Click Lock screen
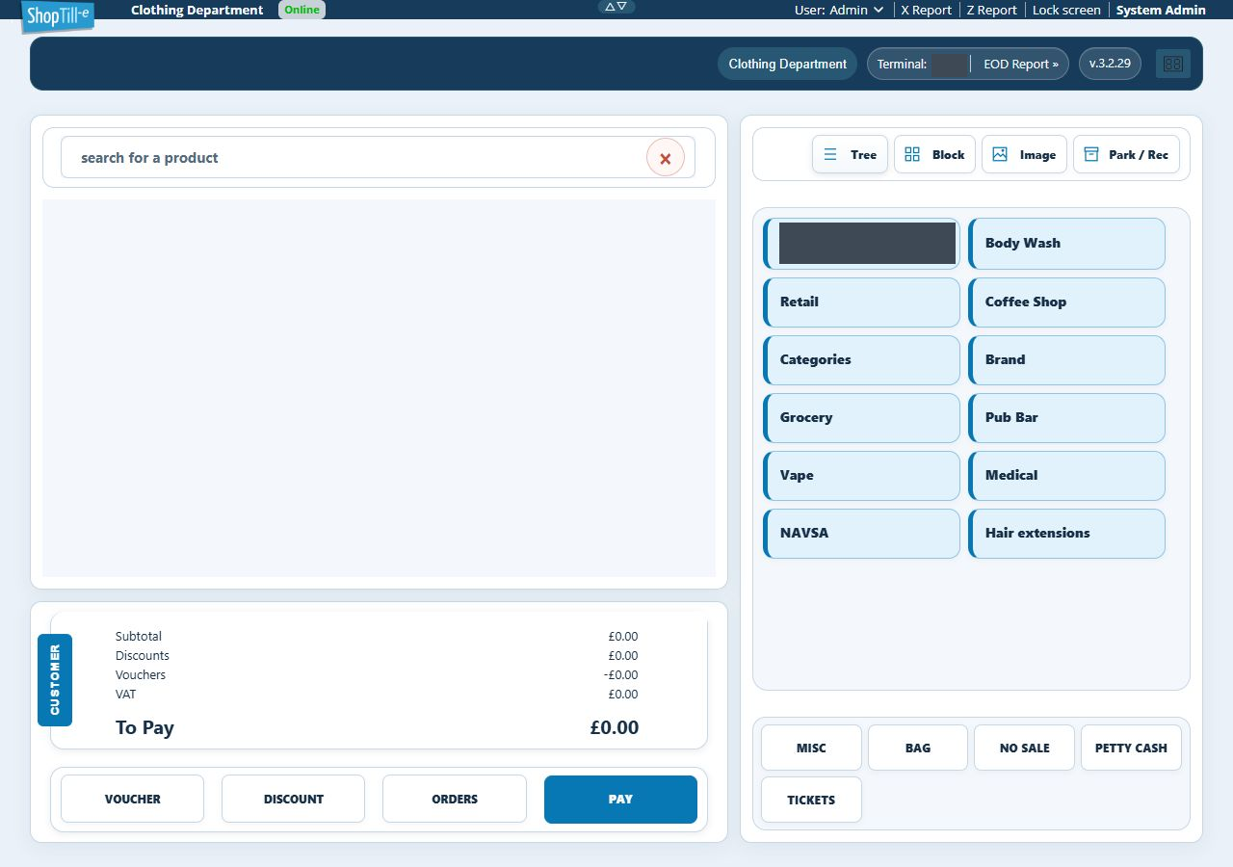 (1066, 10)
